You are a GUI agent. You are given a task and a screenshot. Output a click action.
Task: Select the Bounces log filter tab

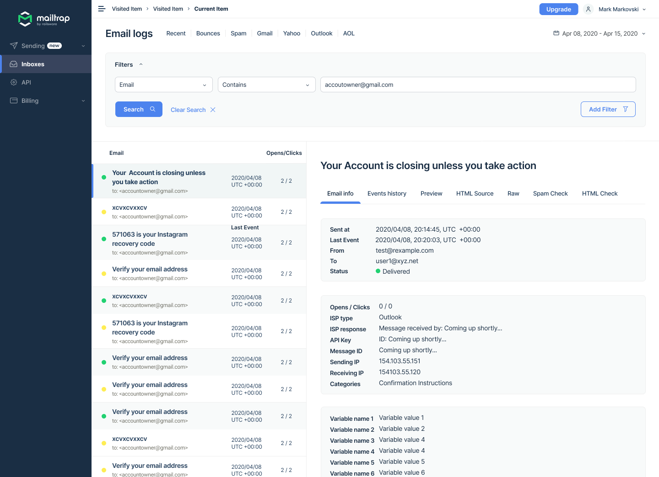(208, 33)
